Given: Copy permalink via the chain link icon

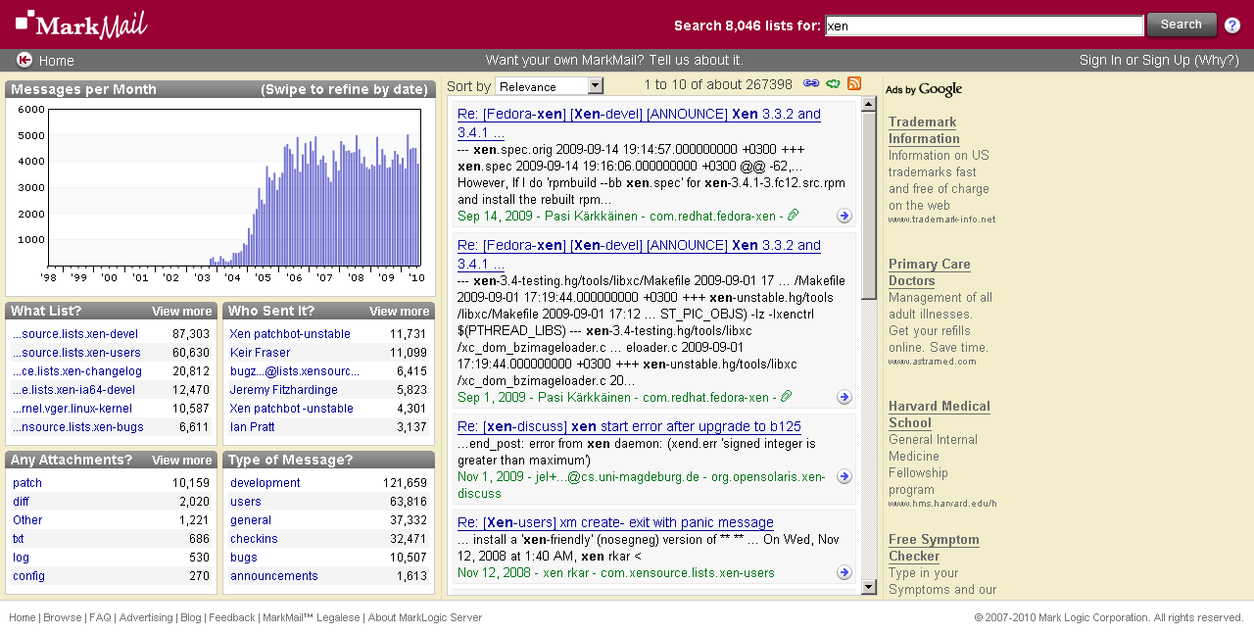Looking at the screenshot, I should pos(811,84).
